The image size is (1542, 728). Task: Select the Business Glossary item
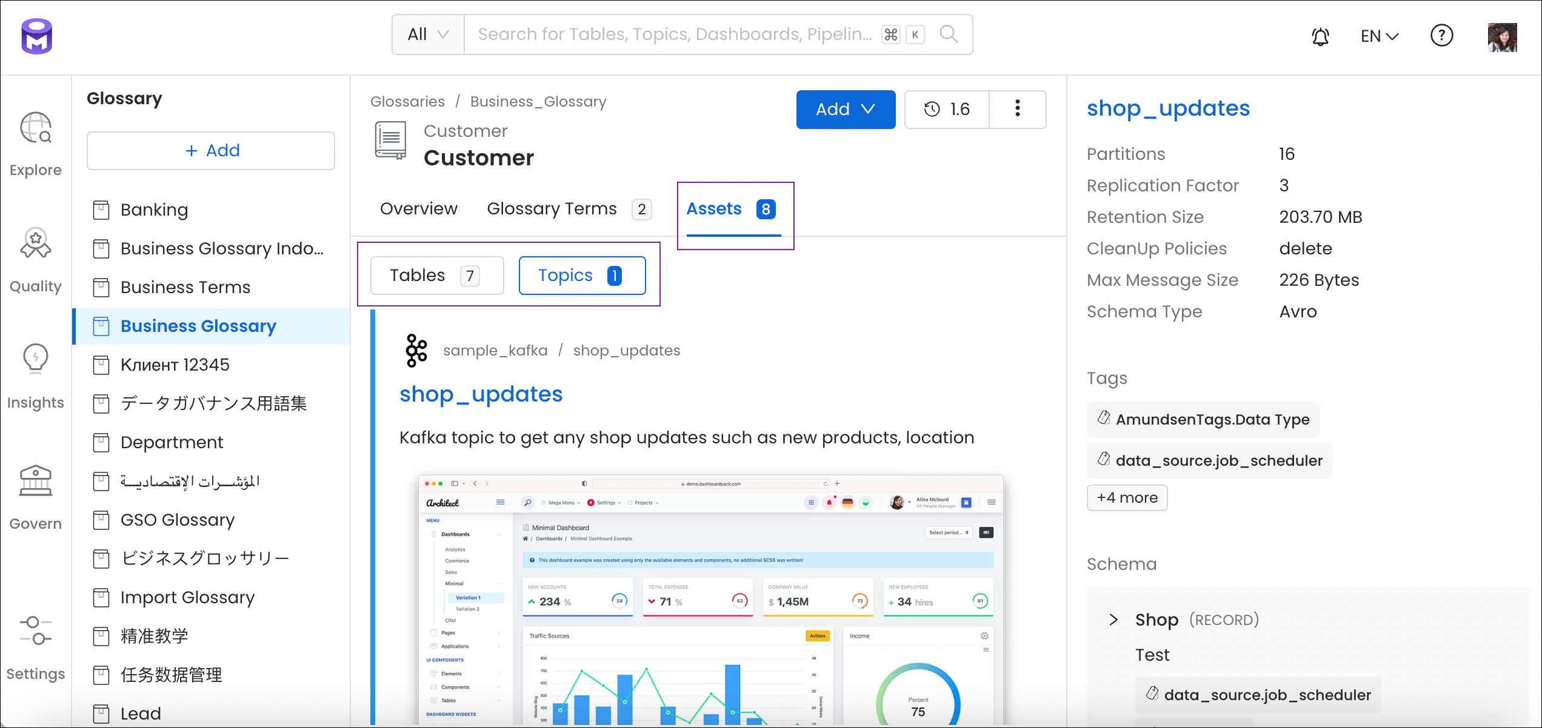(x=211, y=326)
